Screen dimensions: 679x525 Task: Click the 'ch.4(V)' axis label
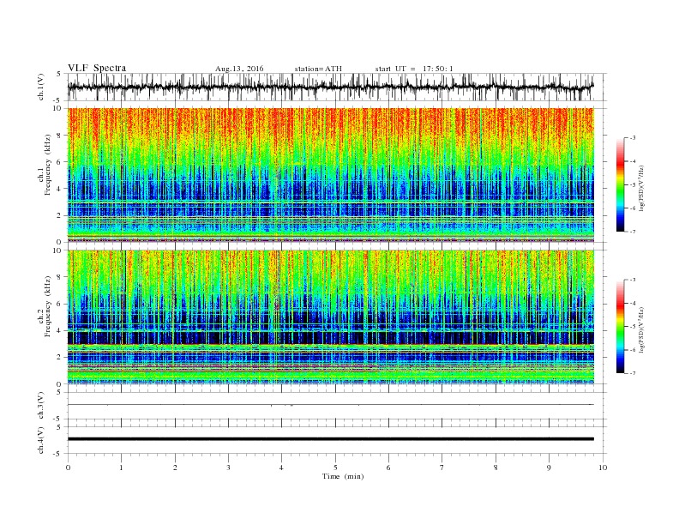pyautogui.click(x=41, y=440)
